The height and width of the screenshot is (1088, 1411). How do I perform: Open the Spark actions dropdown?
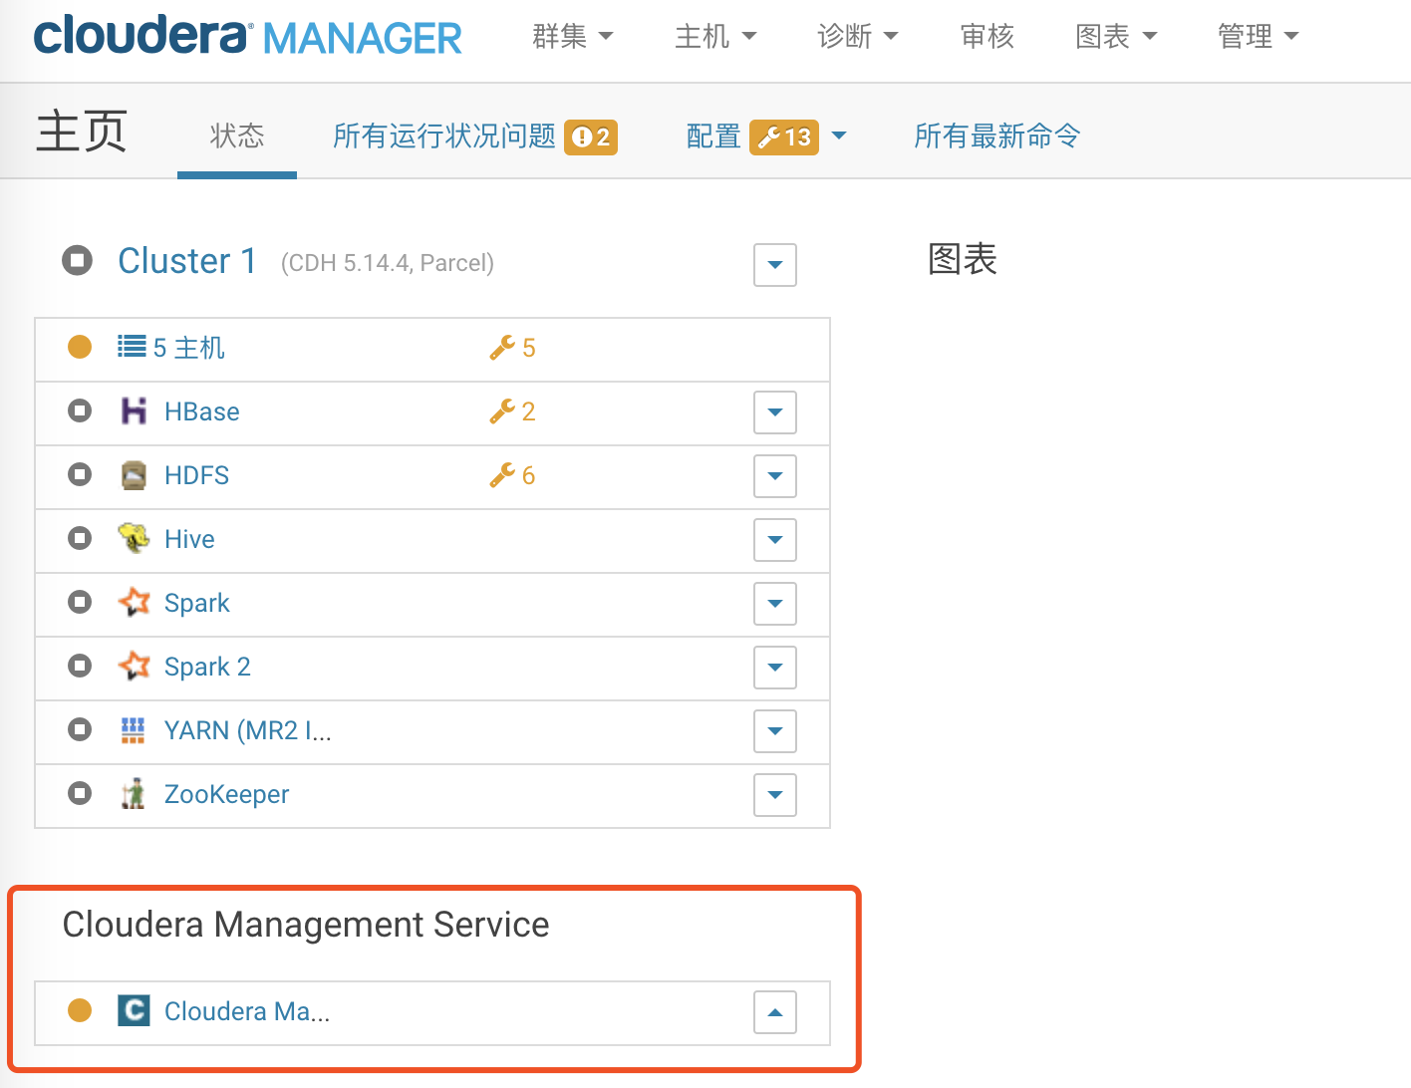[x=775, y=604]
